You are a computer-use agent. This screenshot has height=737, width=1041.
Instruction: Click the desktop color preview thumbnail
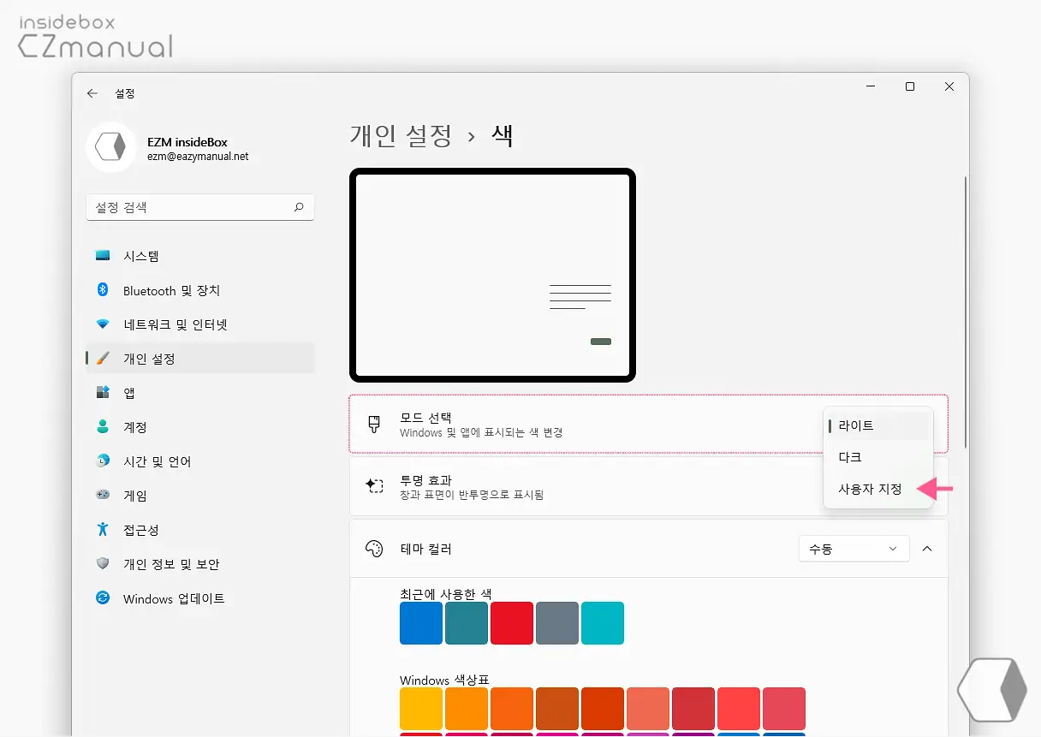pos(492,275)
